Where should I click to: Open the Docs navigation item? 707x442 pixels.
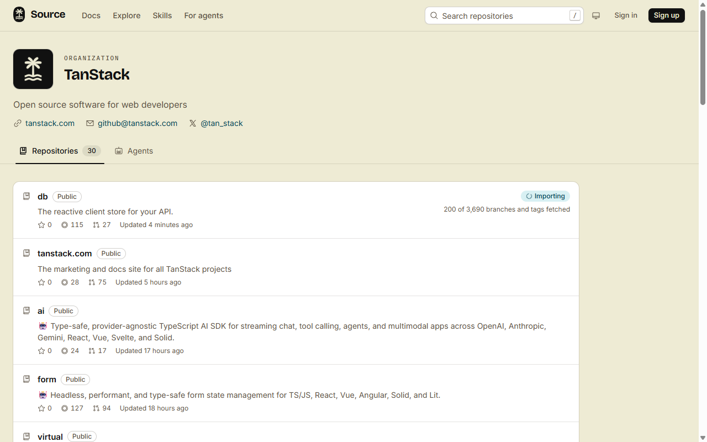coord(91,15)
